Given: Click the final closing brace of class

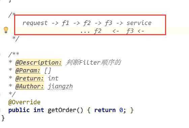Looking at the screenshot, I should [x=3, y=118].
